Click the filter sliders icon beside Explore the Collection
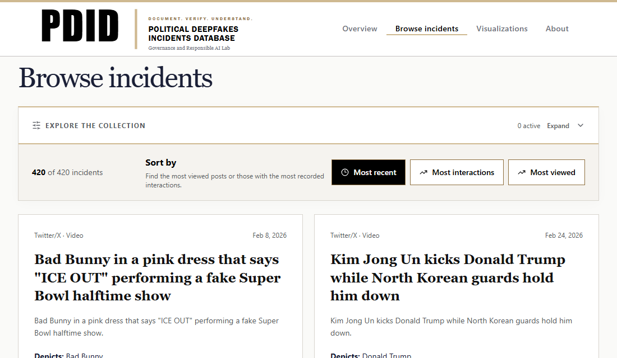The height and width of the screenshot is (358, 617). tap(36, 126)
